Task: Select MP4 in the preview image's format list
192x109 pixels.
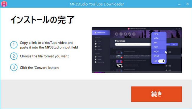Action: coord(159,38)
